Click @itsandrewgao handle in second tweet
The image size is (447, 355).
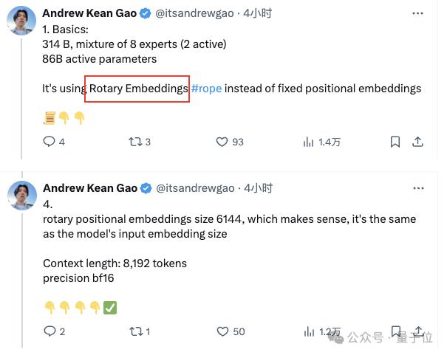pos(195,188)
